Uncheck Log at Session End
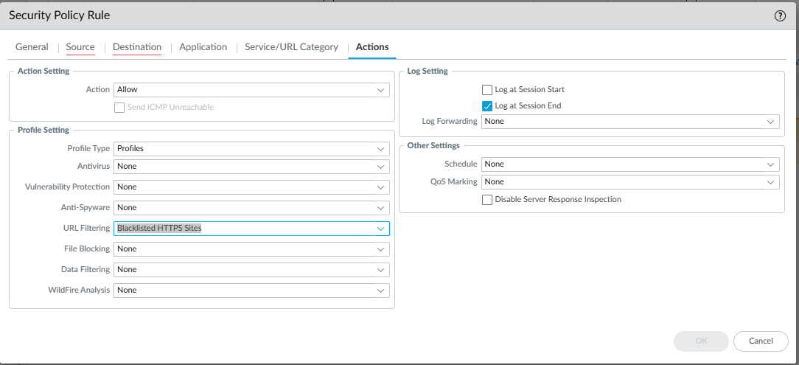The width and height of the screenshot is (799, 365). [487, 106]
